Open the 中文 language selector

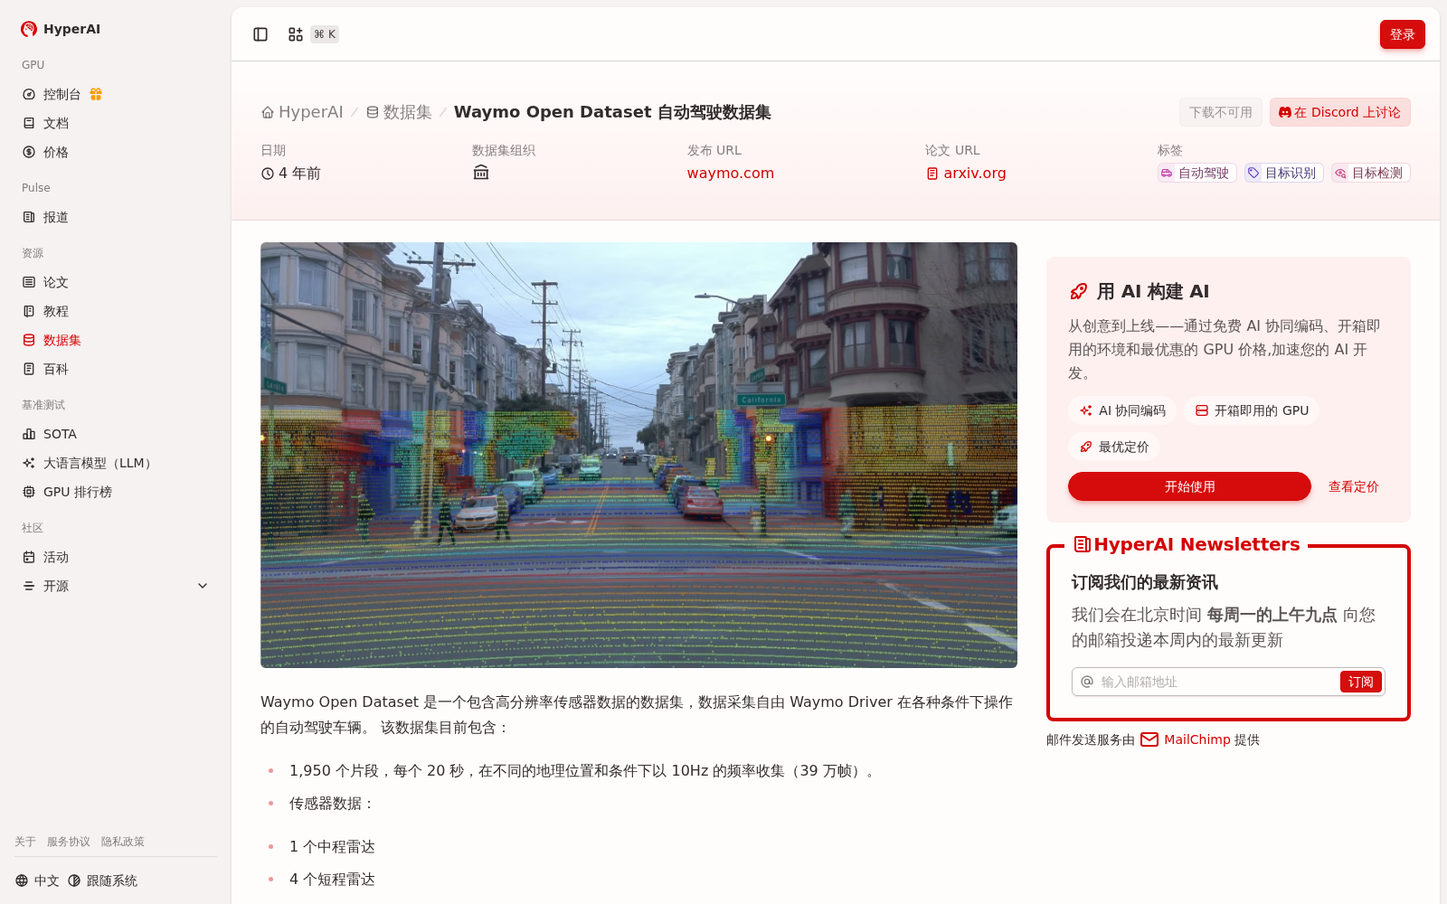(37, 880)
